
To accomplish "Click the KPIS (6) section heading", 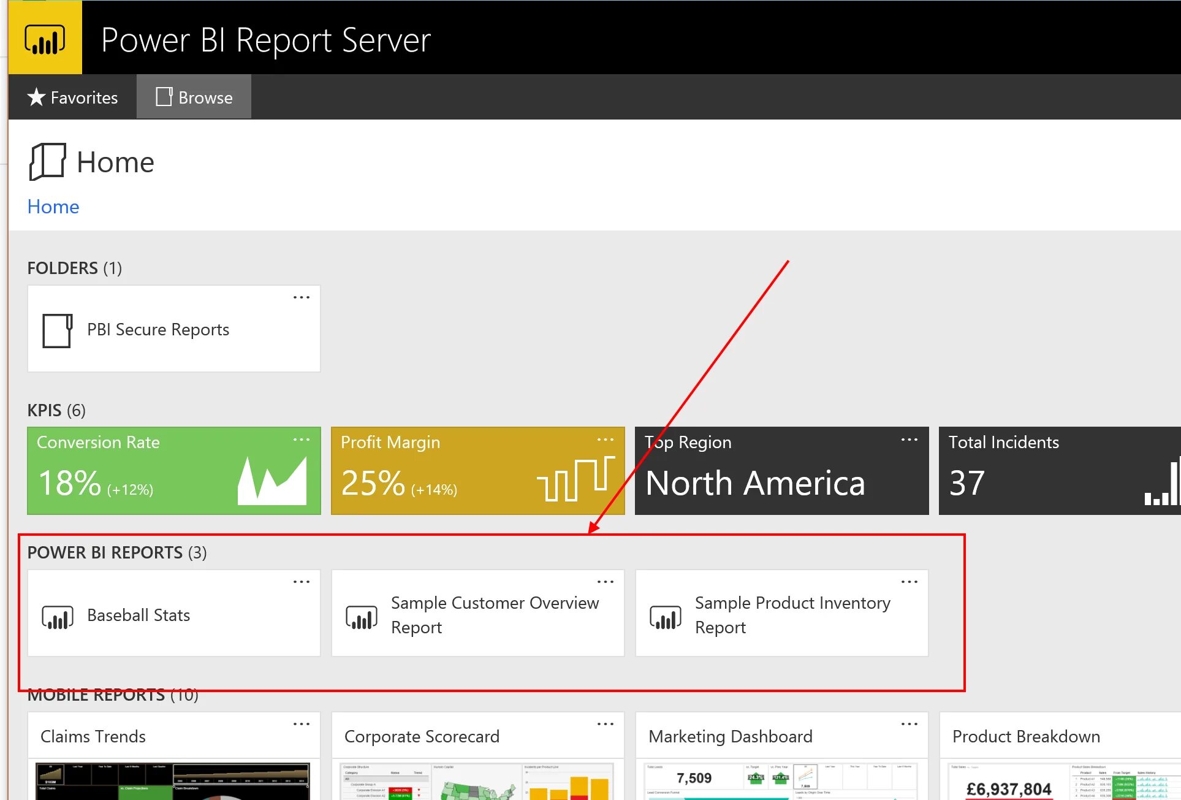I will (x=56, y=410).
